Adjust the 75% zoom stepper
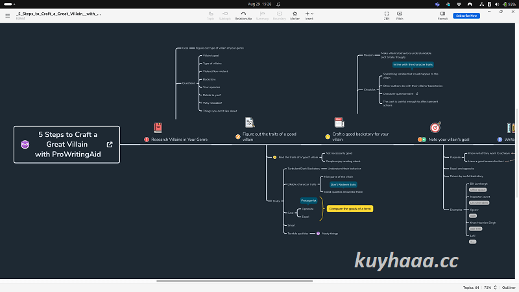519x292 pixels. (x=495, y=287)
